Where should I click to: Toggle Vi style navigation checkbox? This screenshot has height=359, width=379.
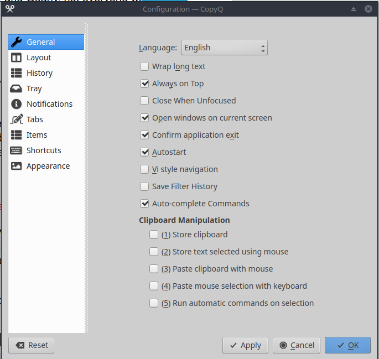pyautogui.click(x=144, y=169)
